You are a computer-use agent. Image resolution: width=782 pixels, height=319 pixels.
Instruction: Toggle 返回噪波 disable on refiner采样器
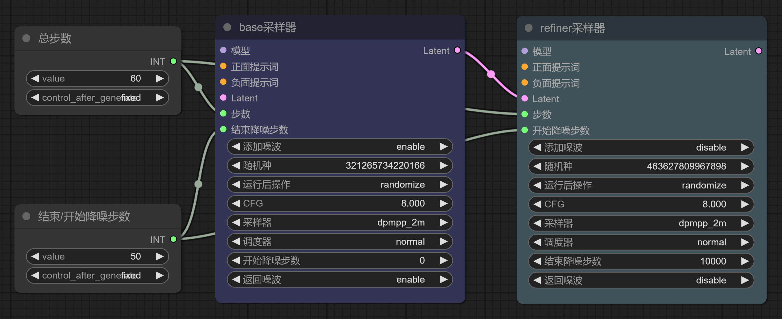(x=641, y=280)
